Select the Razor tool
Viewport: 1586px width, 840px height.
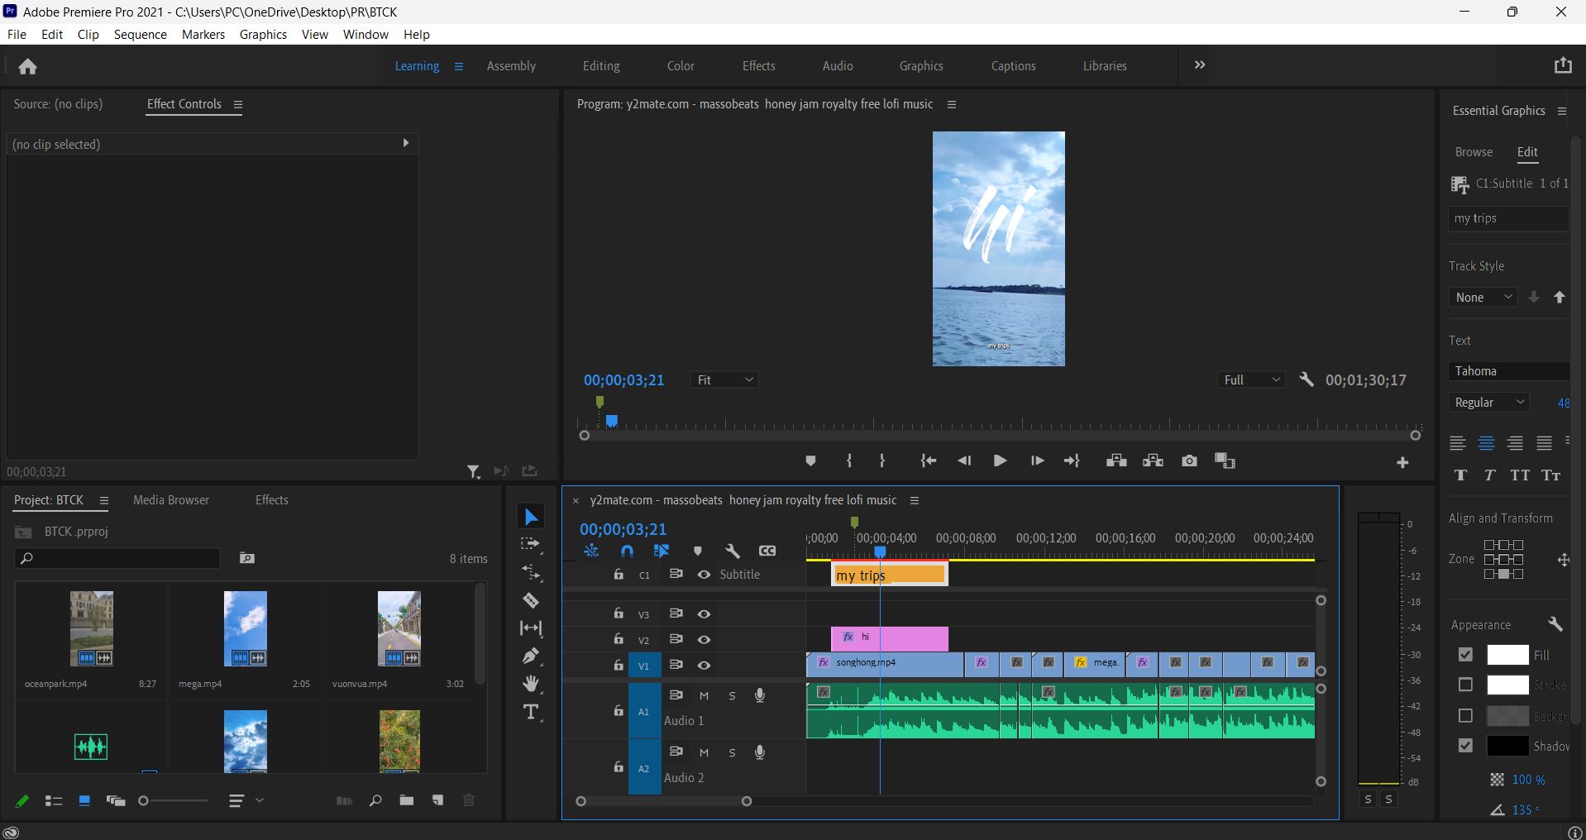point(531,601)
